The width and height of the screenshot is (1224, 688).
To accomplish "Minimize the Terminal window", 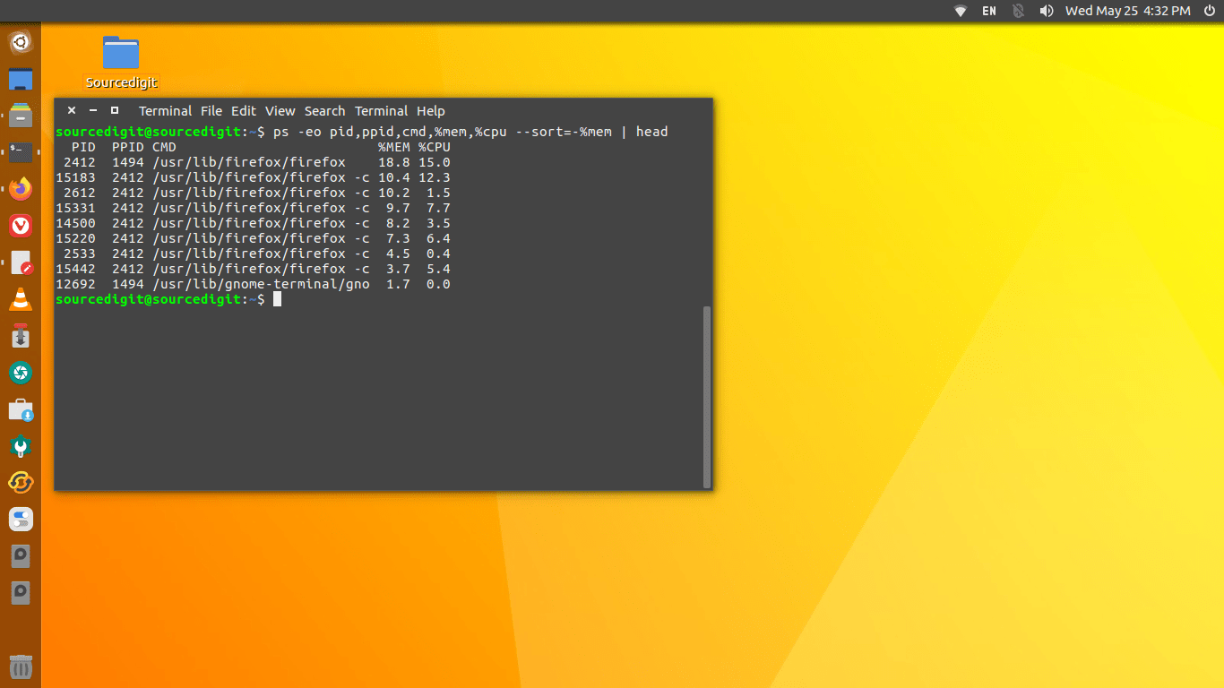I will point(93,110).
